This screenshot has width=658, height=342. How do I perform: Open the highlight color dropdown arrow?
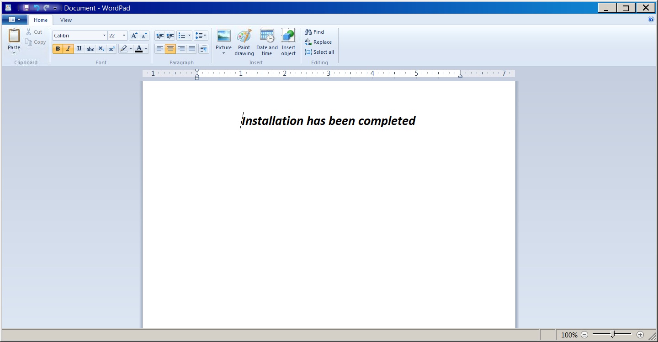pos(131,49)
